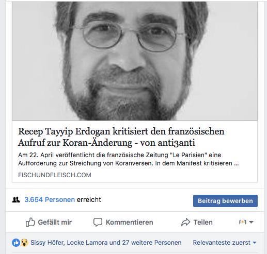Open the Relevanteste zuerst sort dropdown

[225, 243]
